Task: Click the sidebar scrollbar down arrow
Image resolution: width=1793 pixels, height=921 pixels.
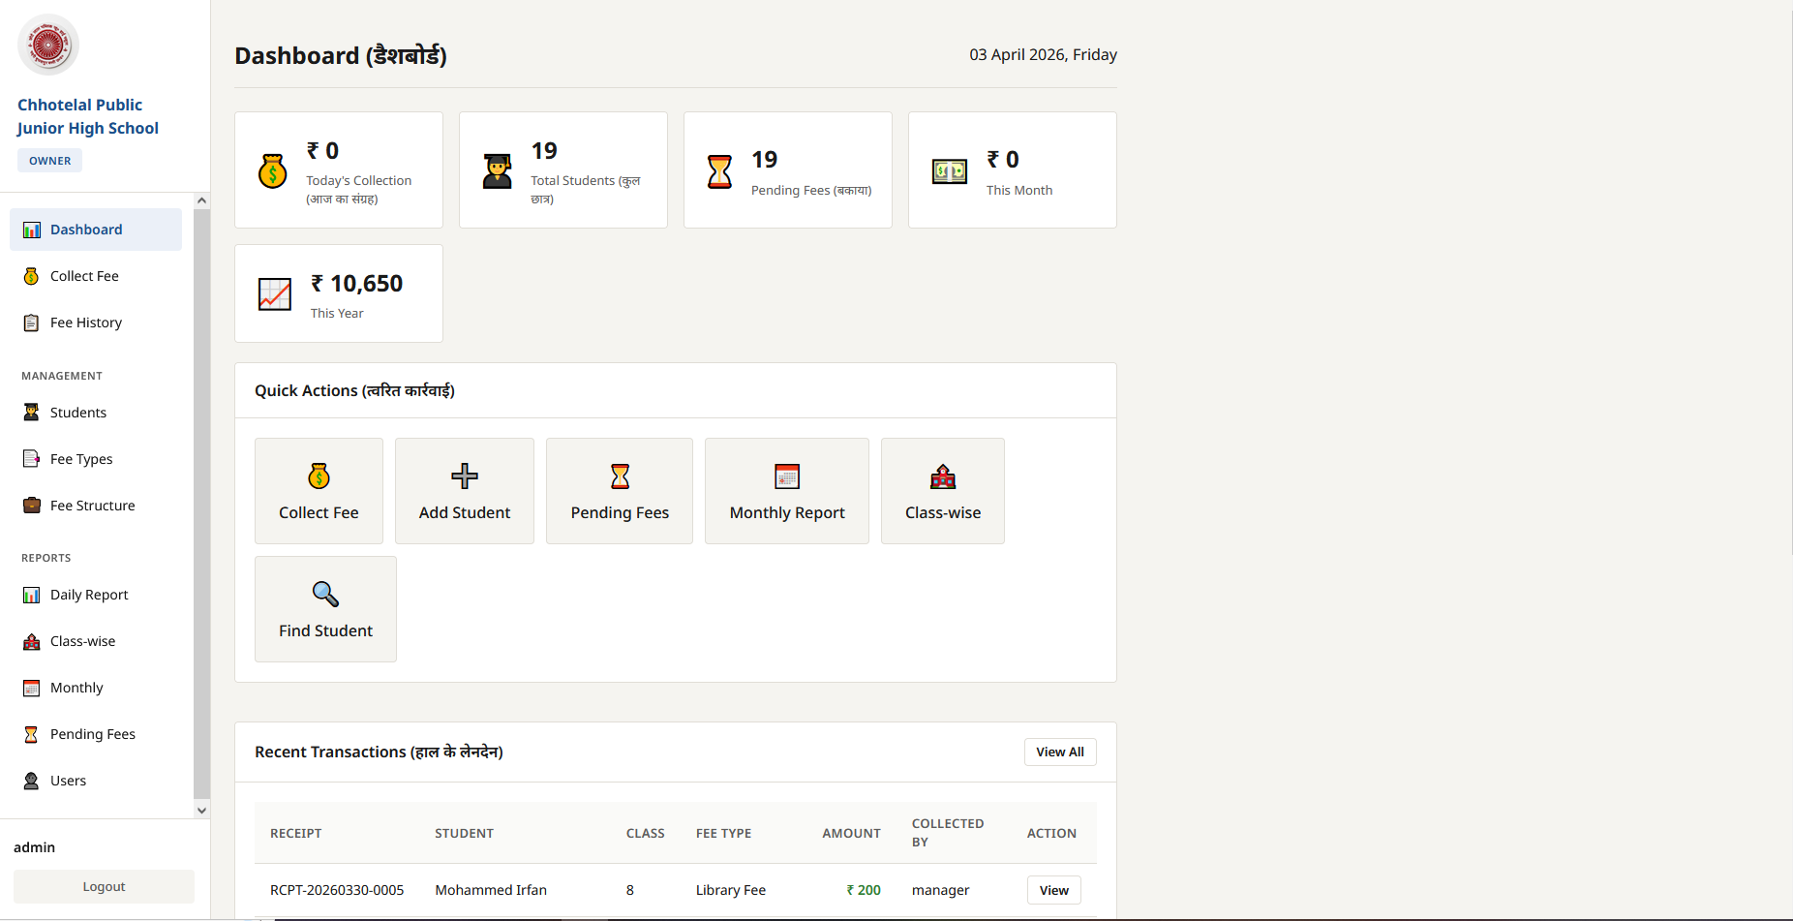Action: (x=200, y=810)
